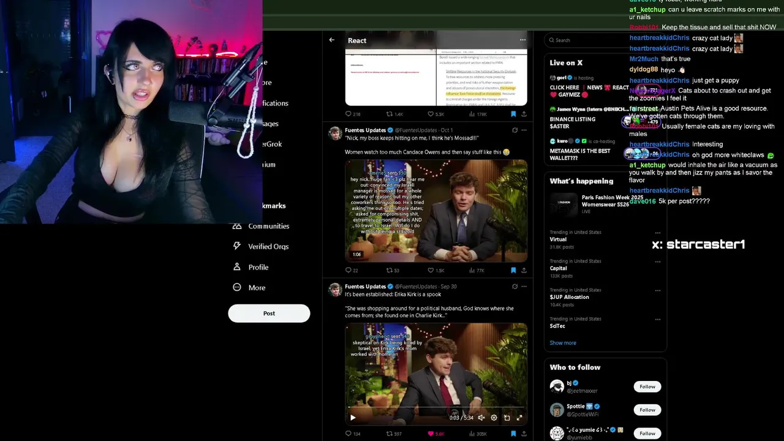Toggle bookmark on tweet with 77K views
Screen dimensions: 784x441
tap(513, 270)
